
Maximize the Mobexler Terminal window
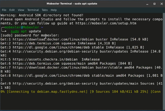154,4
